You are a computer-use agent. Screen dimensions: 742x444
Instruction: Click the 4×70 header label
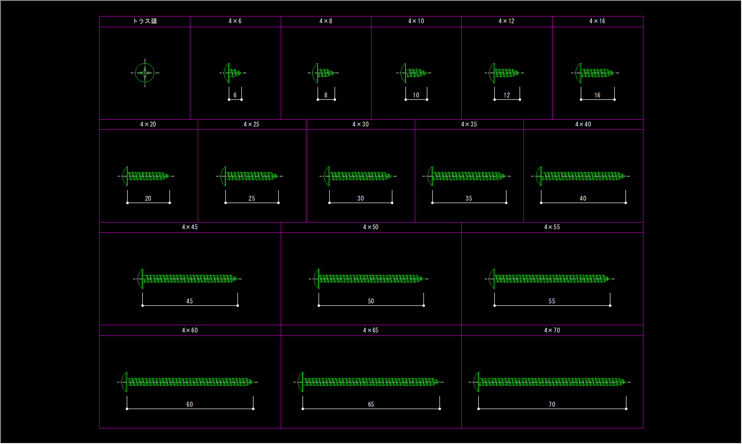552,331
